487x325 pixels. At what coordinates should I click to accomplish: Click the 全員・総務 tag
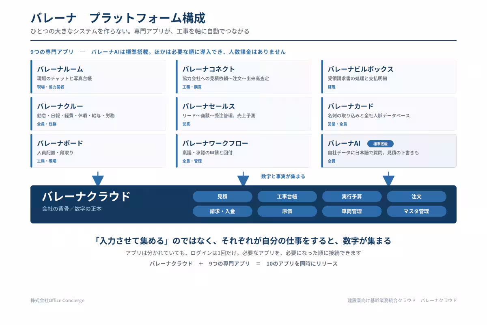[47, 124]
